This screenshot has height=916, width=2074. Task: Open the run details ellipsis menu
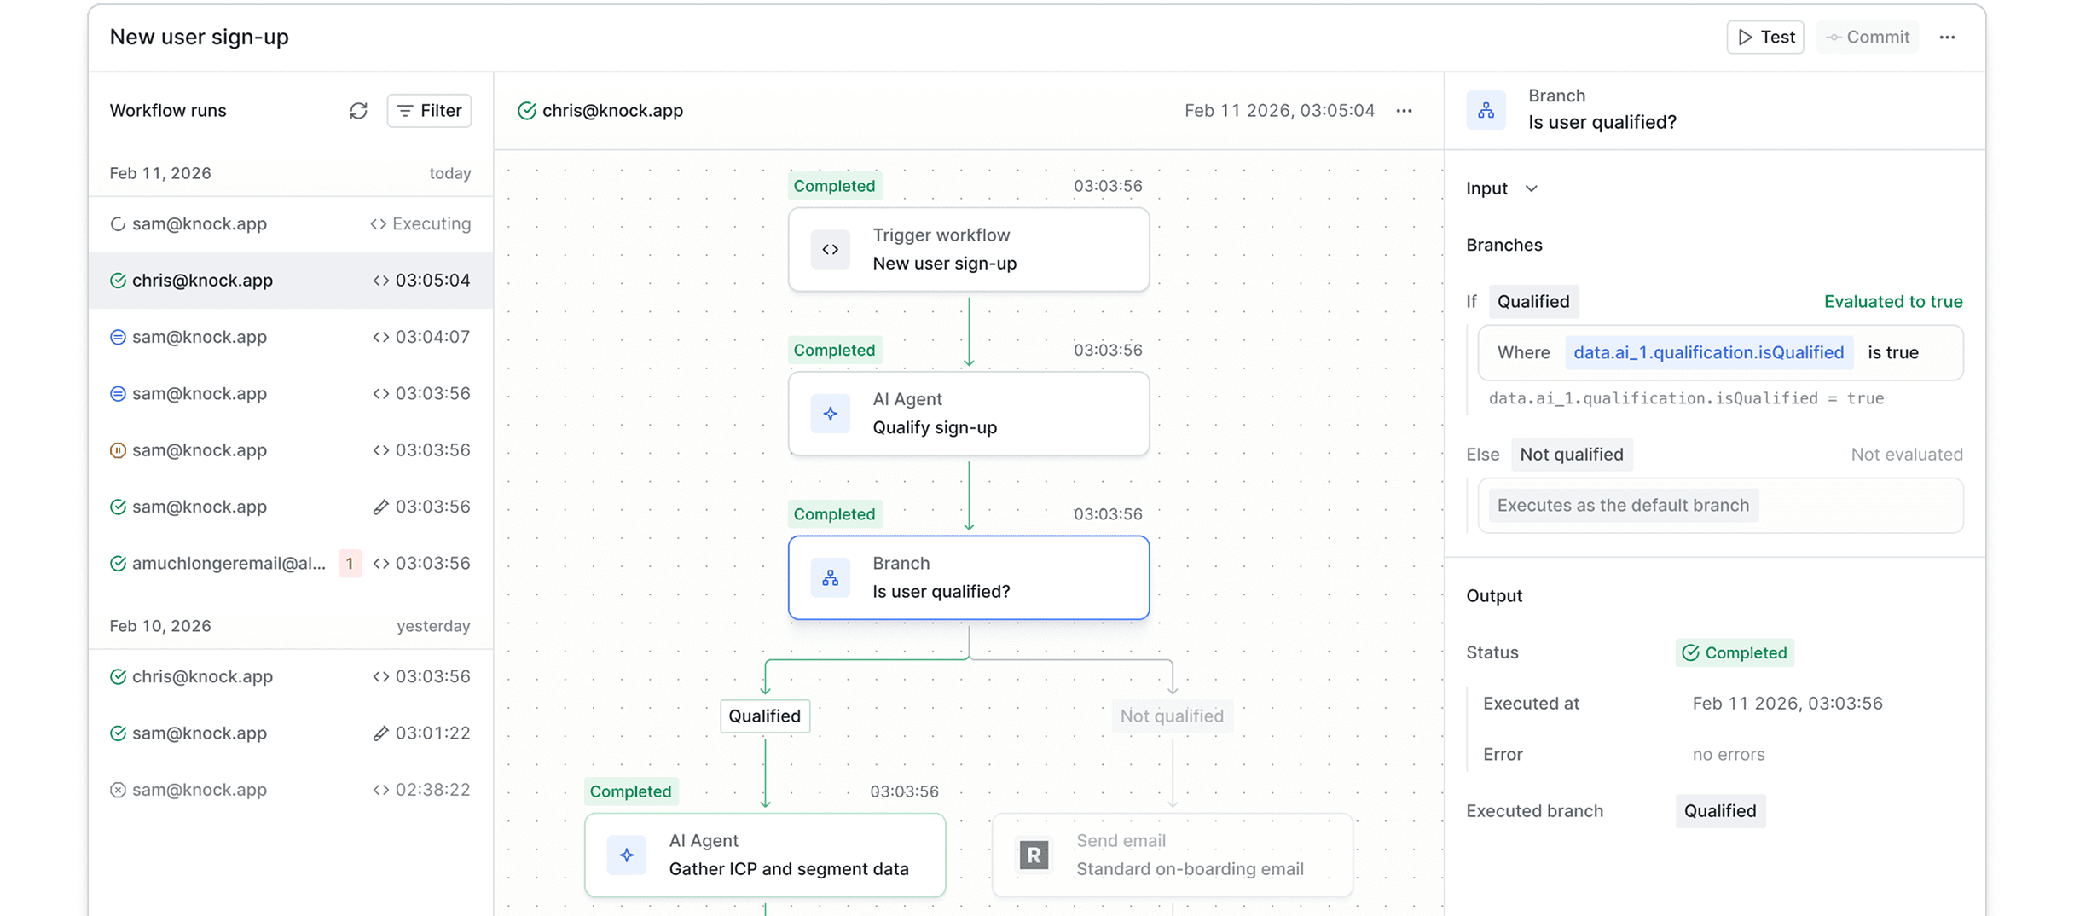point(1404,111)
